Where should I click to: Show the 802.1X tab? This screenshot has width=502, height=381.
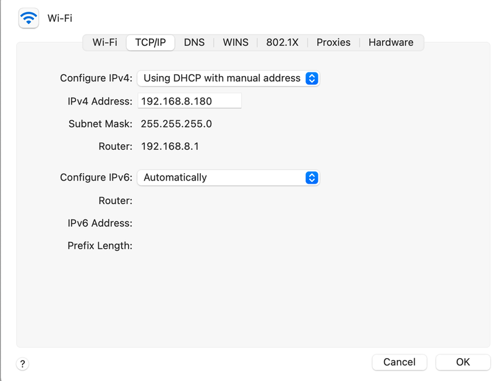[283, 43]
